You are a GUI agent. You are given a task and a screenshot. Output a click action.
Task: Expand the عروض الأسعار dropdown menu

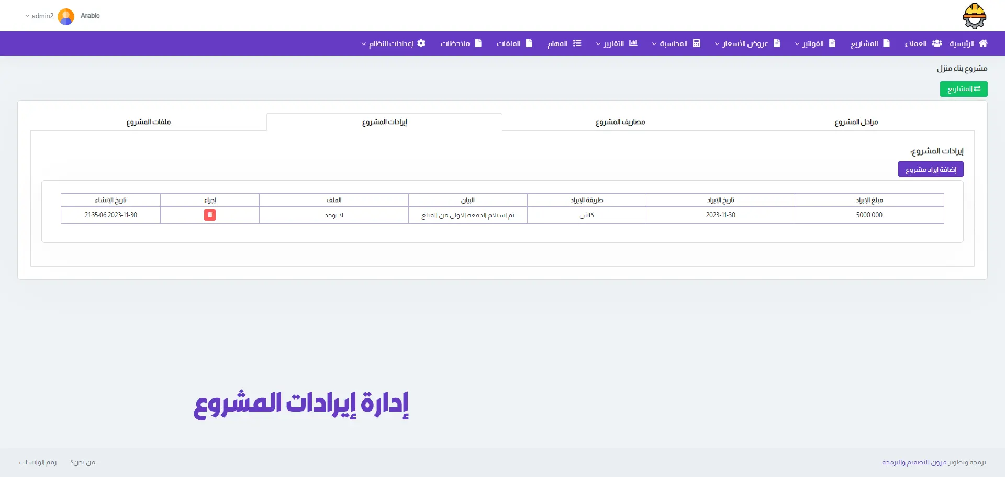coord(747,43)
